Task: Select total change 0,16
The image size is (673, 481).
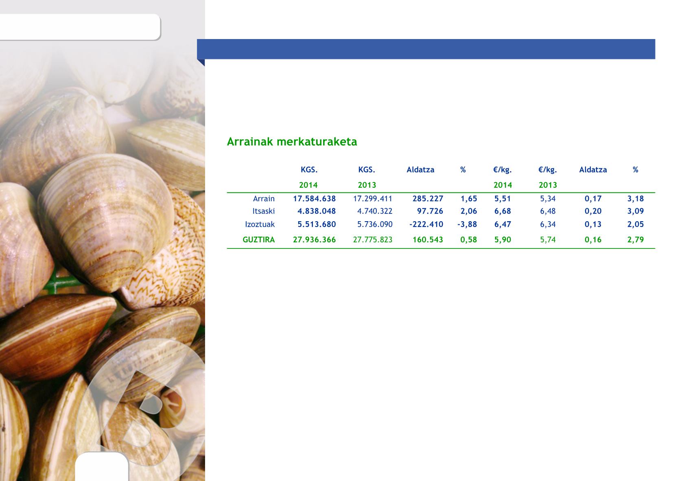Action: click(593, 239)
